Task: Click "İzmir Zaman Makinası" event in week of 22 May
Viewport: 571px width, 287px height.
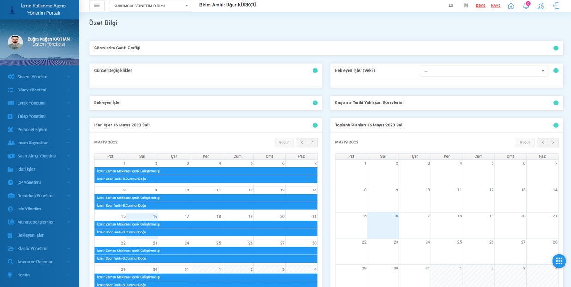Action: click(x=206, y=251)
